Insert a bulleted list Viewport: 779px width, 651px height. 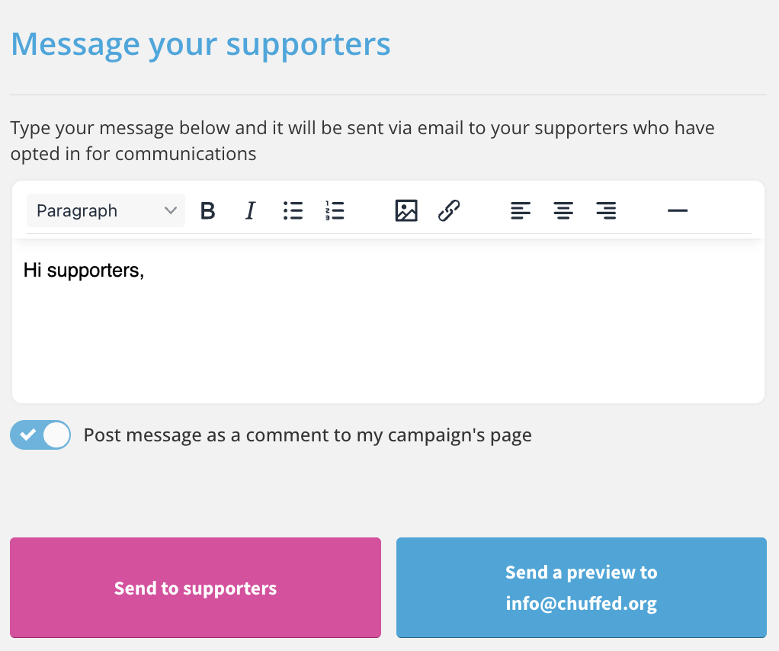[293, 210]
